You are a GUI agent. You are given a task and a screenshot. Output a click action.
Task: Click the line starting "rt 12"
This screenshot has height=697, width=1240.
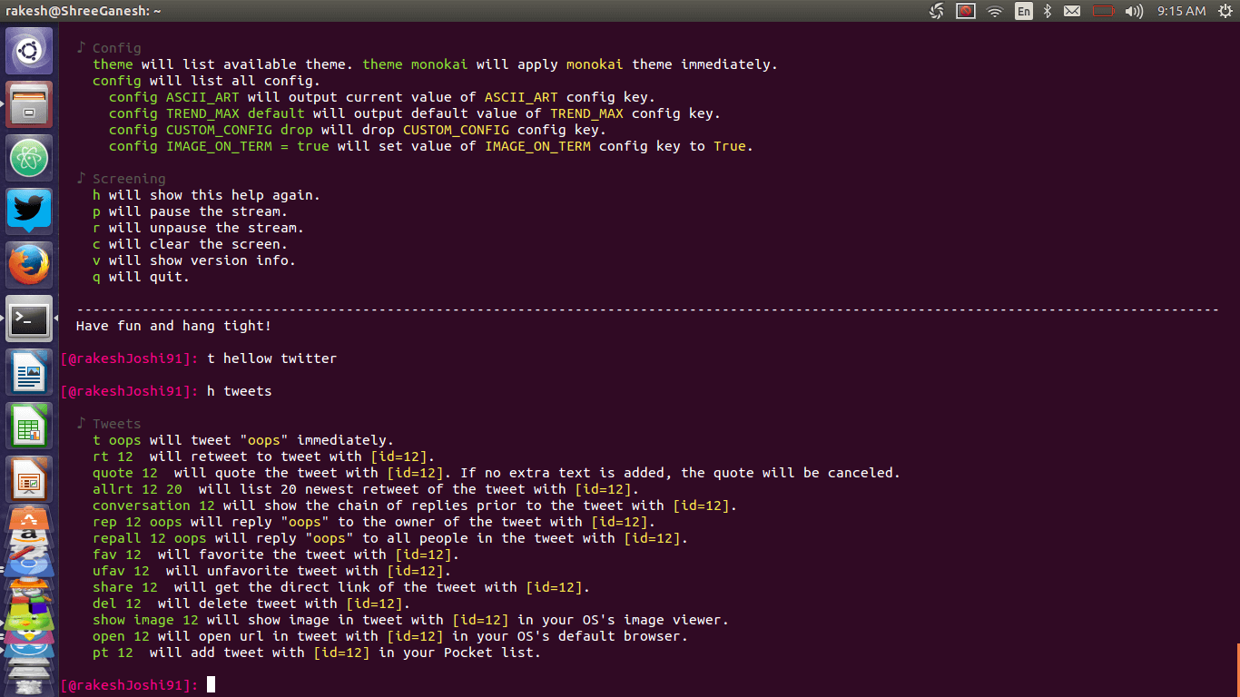(x=264, y=456)
